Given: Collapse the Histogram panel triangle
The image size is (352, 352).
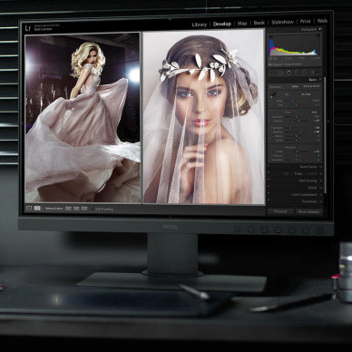Looking at the screenshot, I should pos(320,30).
